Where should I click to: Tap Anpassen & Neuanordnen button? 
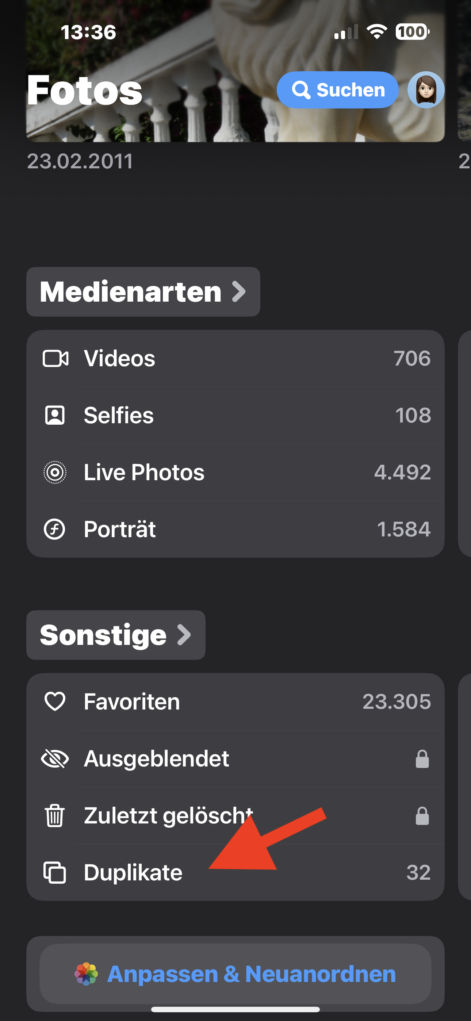tap(235, 974)
